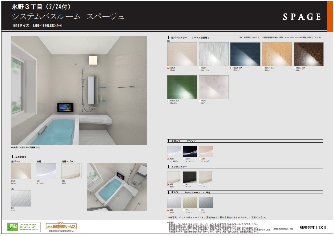Check the HG258 wall panel checkbox
Viewport: 334px width, 236px height.
tap(200, 101)
